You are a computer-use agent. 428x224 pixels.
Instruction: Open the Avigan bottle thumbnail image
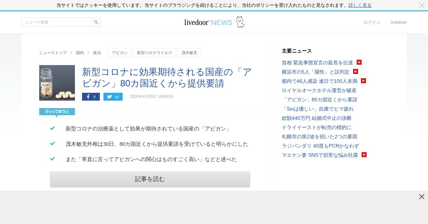pyautogui.click(x=57, y=83)
